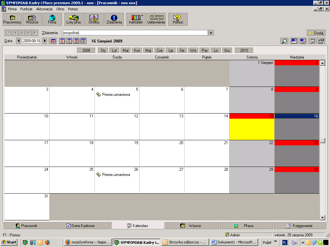Click the Wzorce icon in the top toolbar

(32, 19)
